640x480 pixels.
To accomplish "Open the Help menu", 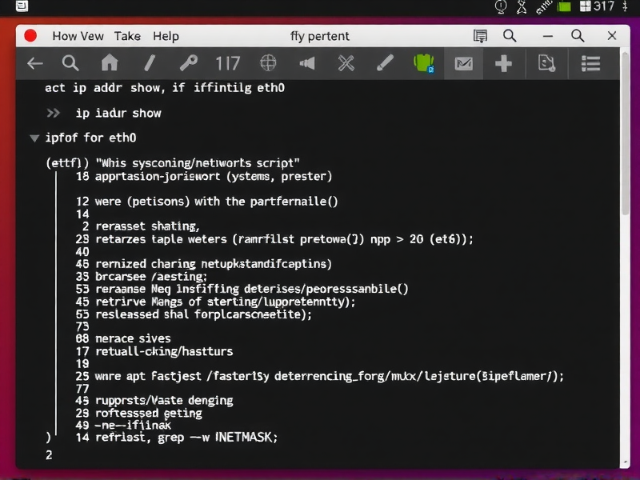I will [x=166, y=36].
